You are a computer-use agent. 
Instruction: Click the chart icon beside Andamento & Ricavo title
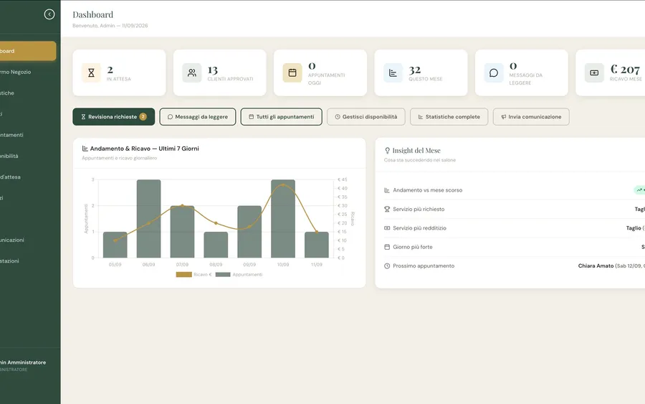[x=85, y=149]
